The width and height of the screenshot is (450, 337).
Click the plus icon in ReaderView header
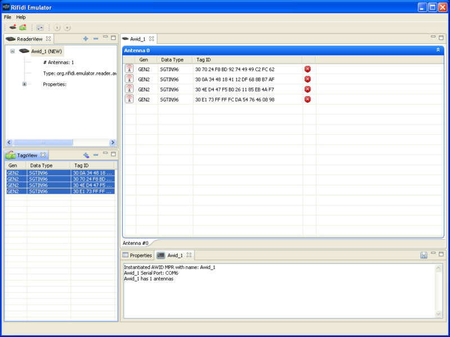(85, 38)
